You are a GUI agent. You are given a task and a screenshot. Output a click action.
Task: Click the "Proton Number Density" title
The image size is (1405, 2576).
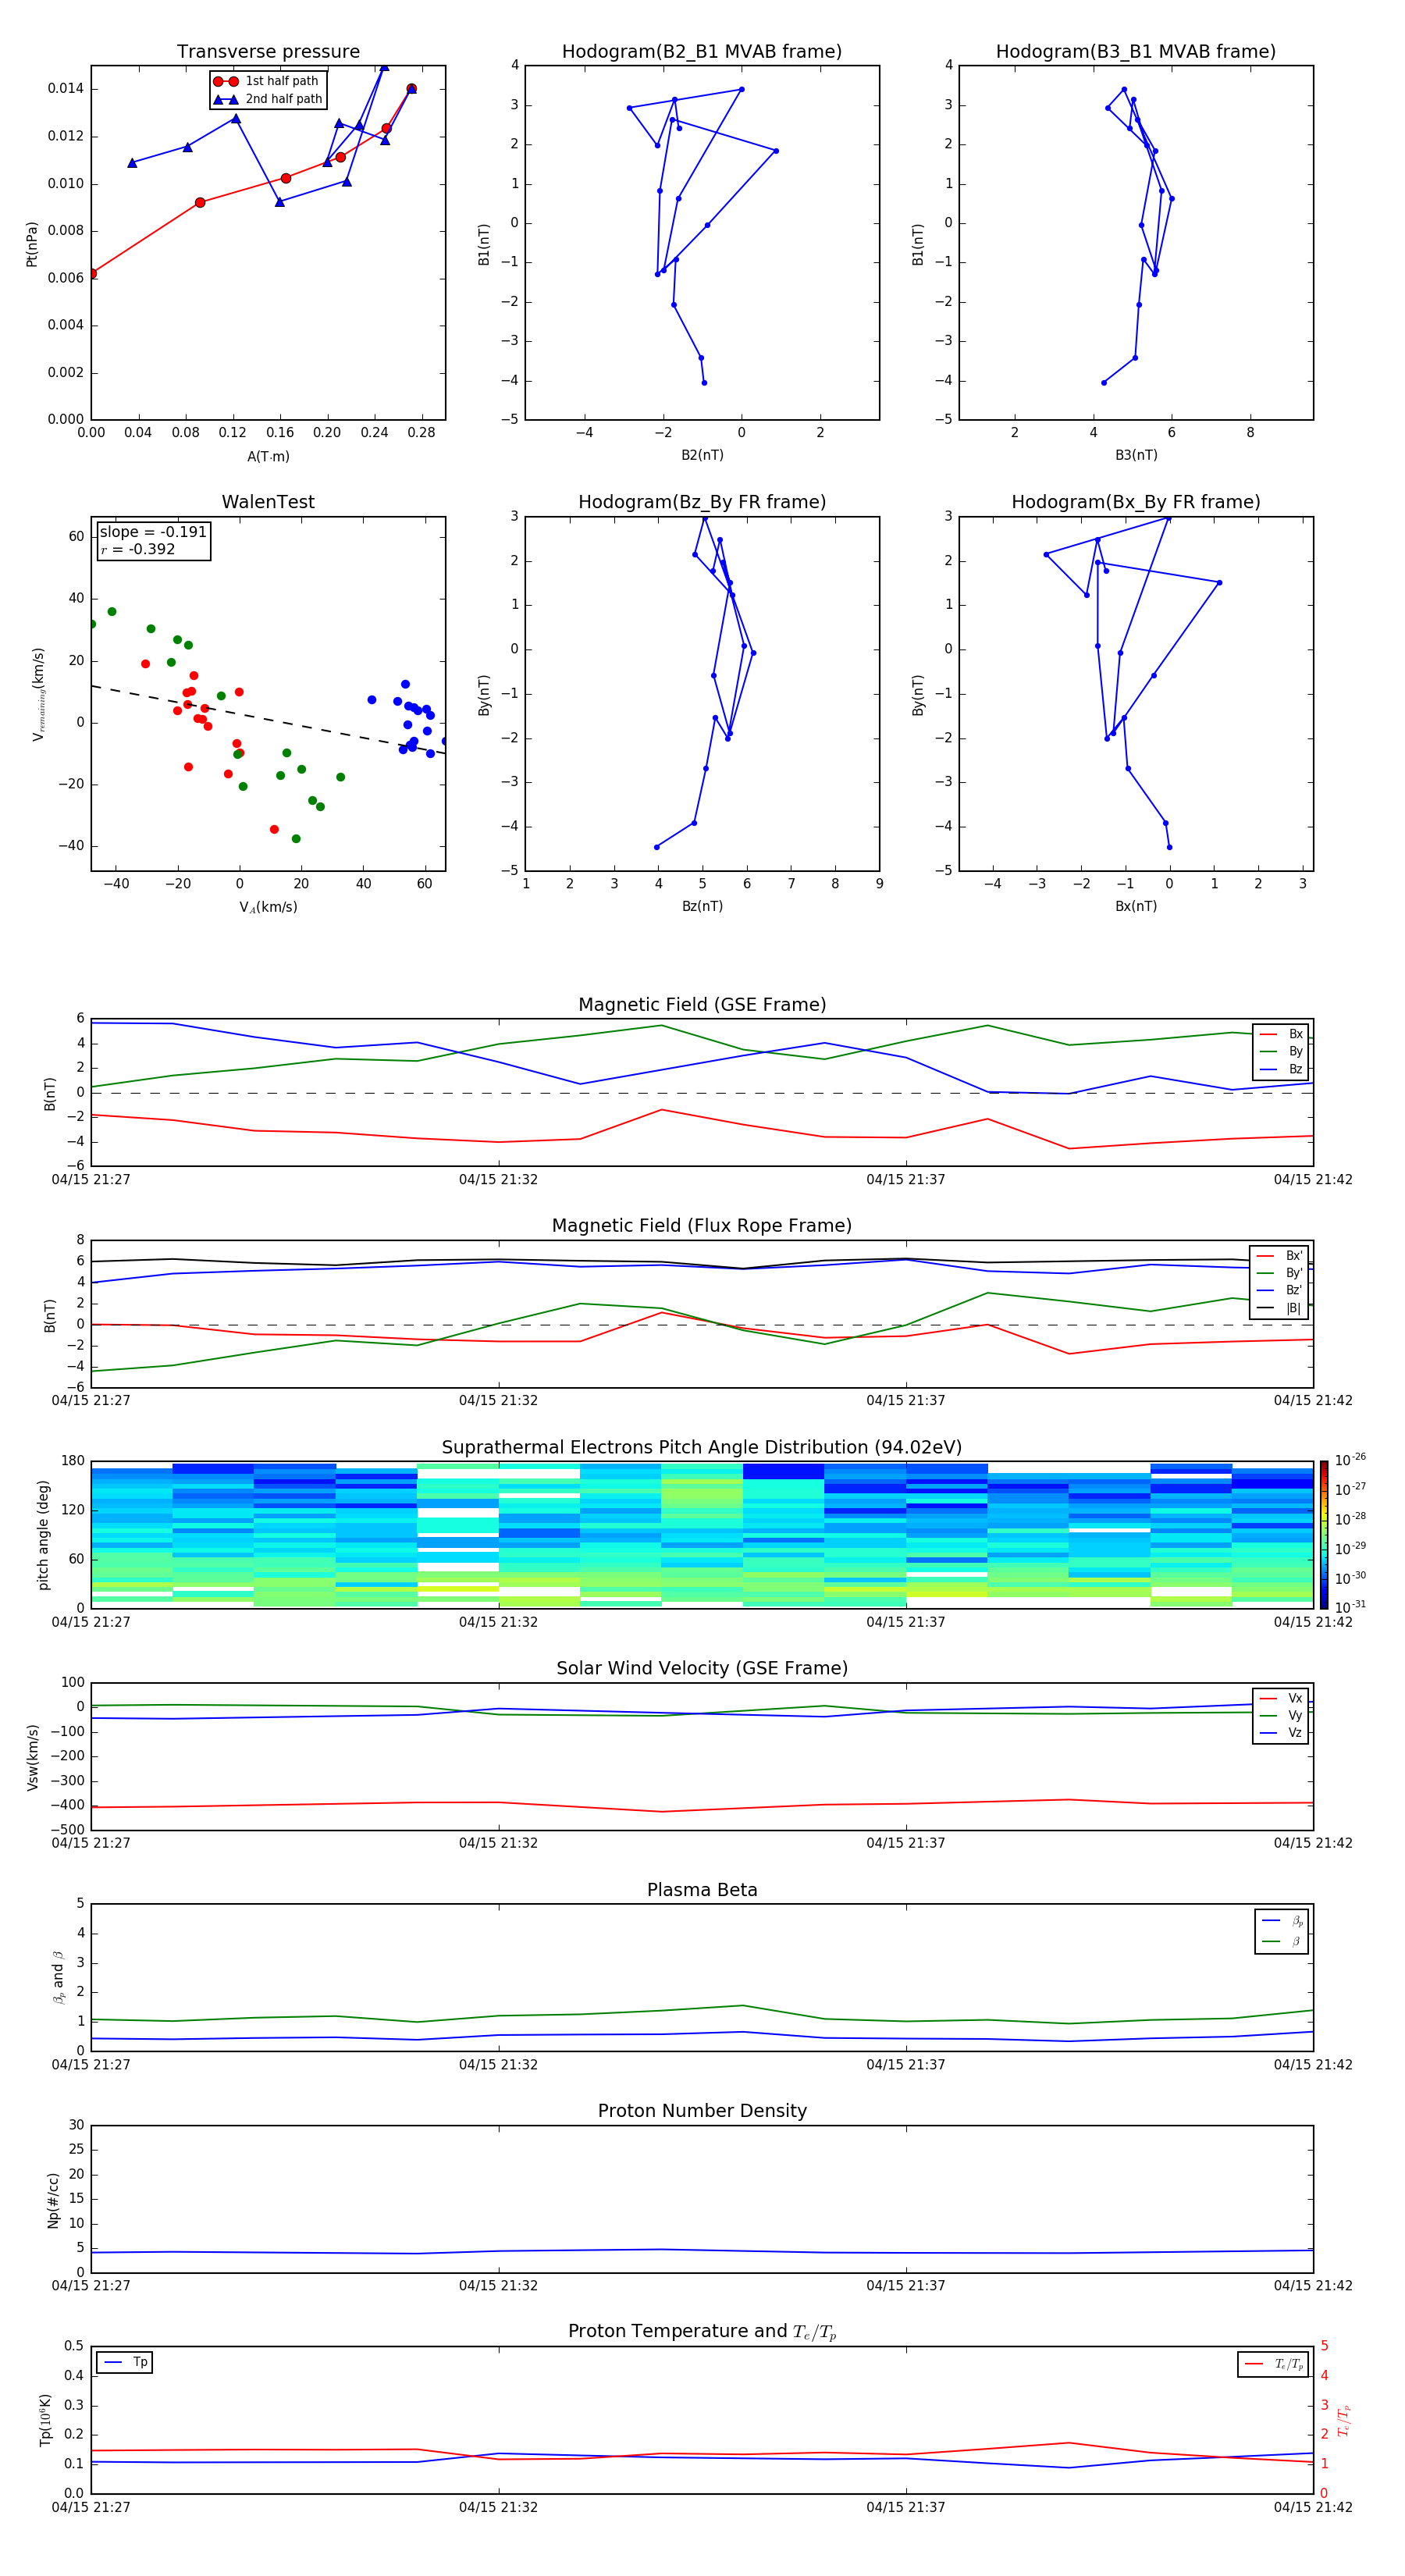pyautogui.click(x=702, y=2111)
